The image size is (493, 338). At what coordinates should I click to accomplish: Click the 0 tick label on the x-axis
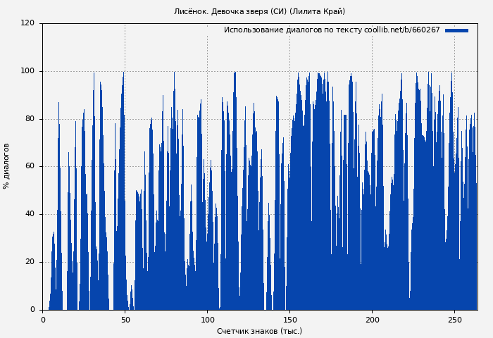[x=43, y=320]
